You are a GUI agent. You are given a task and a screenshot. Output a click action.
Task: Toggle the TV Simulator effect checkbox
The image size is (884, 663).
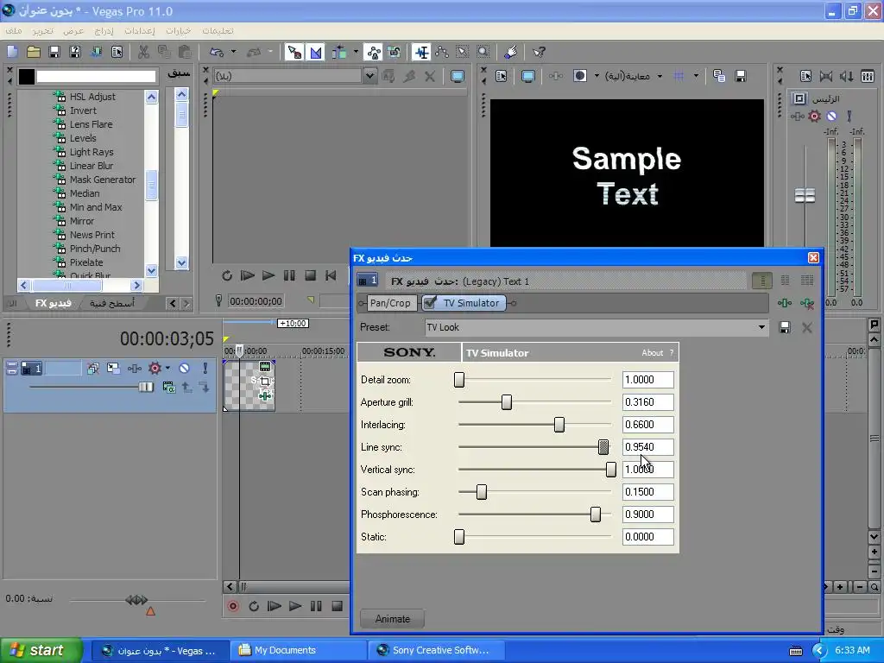point(430,303)
